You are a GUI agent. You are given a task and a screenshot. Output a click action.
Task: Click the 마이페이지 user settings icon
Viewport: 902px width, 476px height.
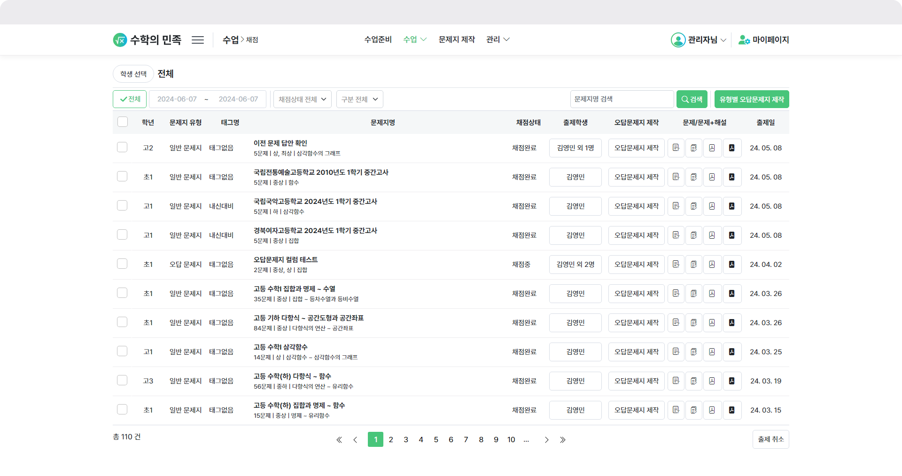744,40
